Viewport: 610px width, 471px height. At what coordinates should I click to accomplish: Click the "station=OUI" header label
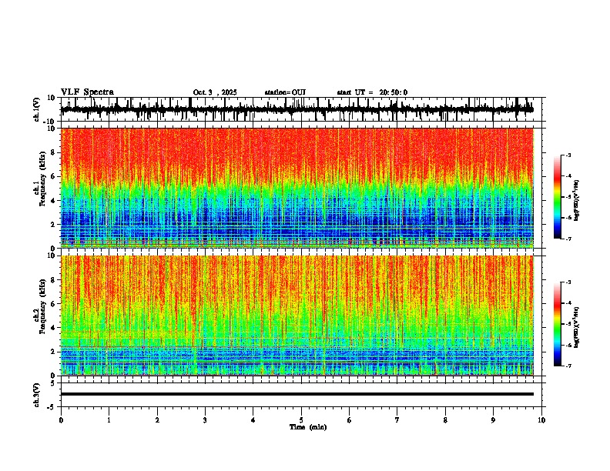(x=285, y=92)
